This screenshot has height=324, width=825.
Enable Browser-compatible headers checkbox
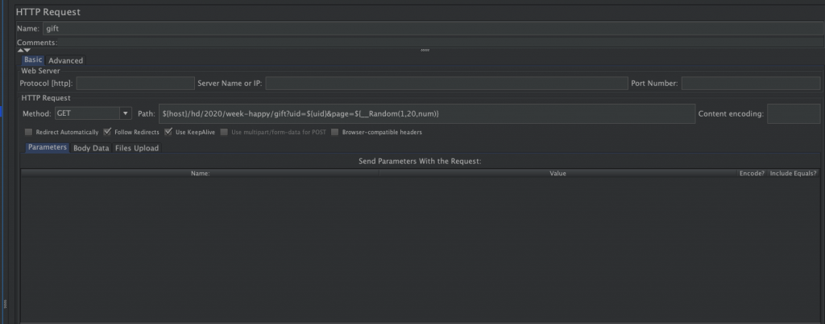(x=335, y=132)
